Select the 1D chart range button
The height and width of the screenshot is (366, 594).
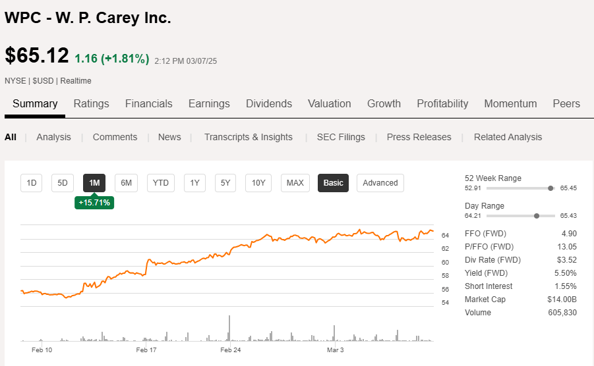point(31,183)
